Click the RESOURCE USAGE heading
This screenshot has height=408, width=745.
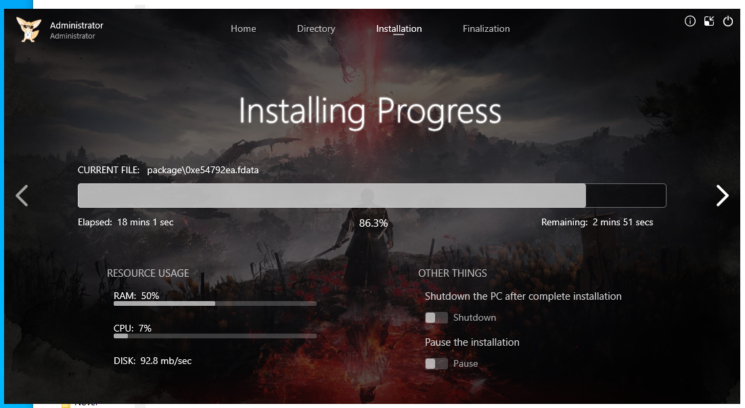click(x=148, y=273)
